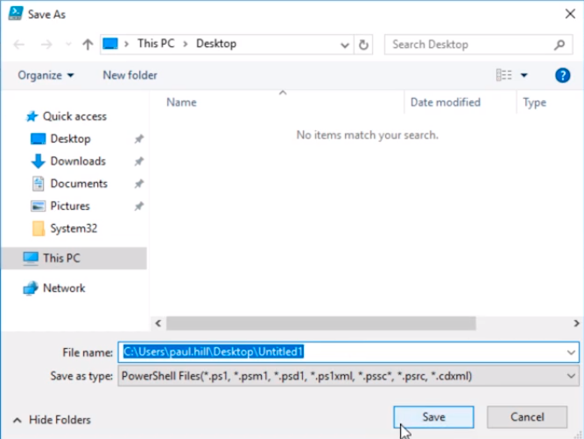The width and height of the screenshot is (584, 439).
Task: Expand the Save as type dropdown
Action: [x=572, y=376]
